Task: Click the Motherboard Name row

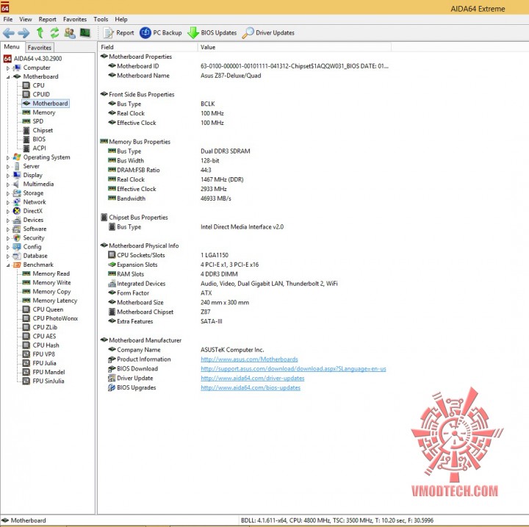Action: [x=184, y=76]
